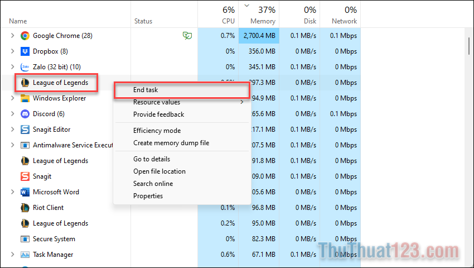Click the Riot Client icon
Screen dimensions: 474x268
click(x=25, y=208)
